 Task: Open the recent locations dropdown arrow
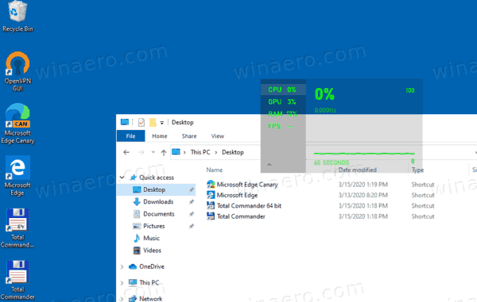tap(153, 152)
